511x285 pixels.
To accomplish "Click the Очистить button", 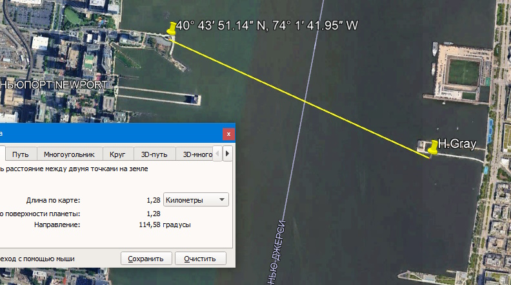I will pyautogui.click(x=200, y=259).
